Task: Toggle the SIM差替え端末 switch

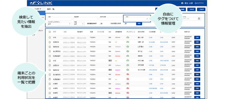Action: pos(125,24)
